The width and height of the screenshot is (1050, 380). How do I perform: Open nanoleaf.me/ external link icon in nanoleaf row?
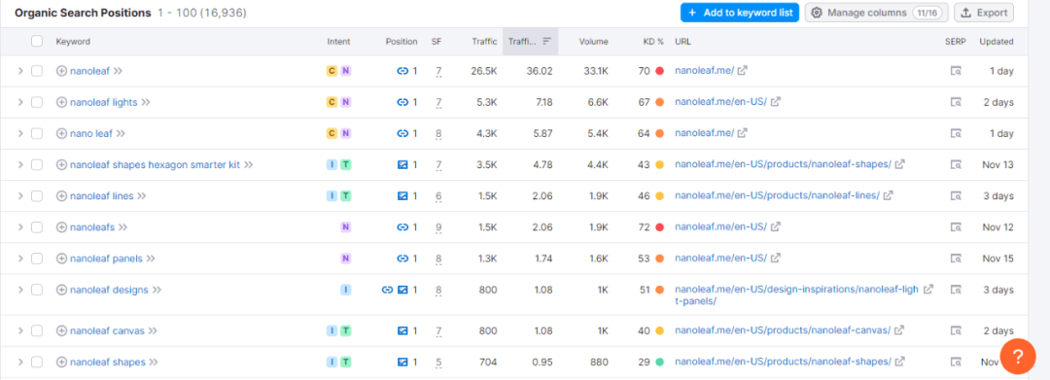tap(743, 70)
